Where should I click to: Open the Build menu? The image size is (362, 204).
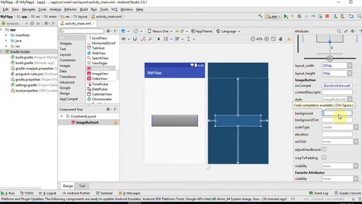tap(84, 10)
